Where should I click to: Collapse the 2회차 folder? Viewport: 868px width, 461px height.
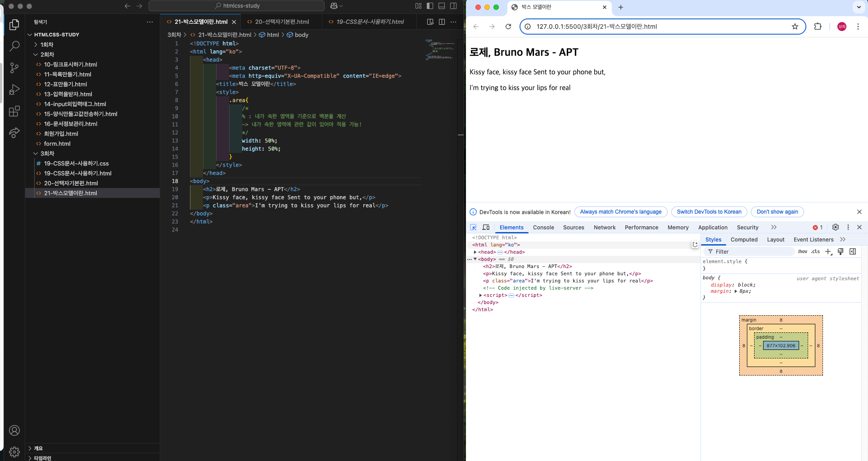(47, 54)
